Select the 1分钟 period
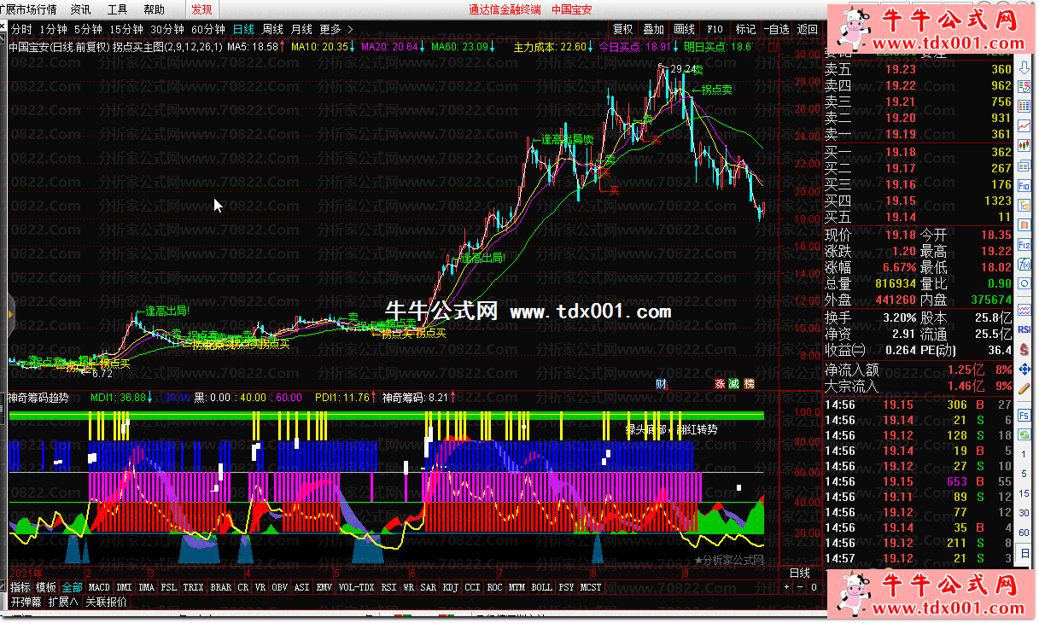This screenshot has width=1039, height=623. click(53, 29)
